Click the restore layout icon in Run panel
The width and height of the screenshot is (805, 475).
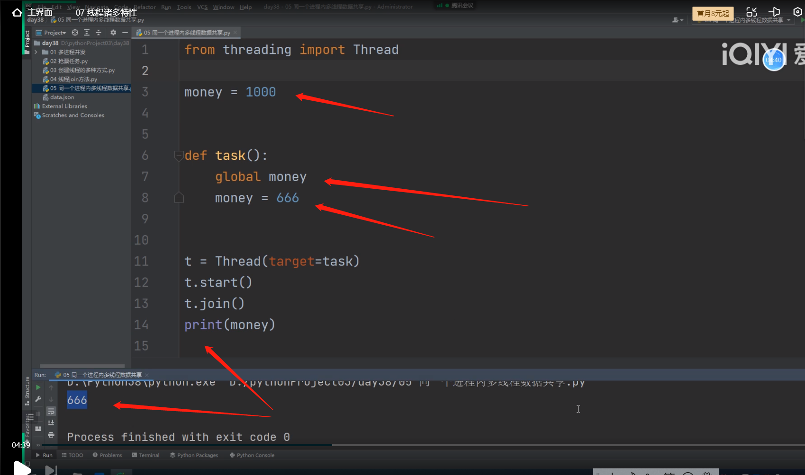38,429
